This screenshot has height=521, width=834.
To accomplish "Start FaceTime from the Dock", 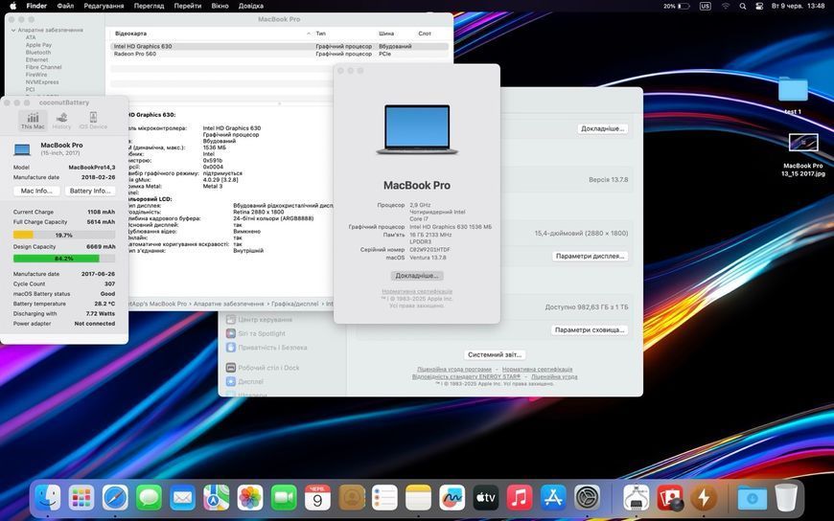I will point(284,498).
